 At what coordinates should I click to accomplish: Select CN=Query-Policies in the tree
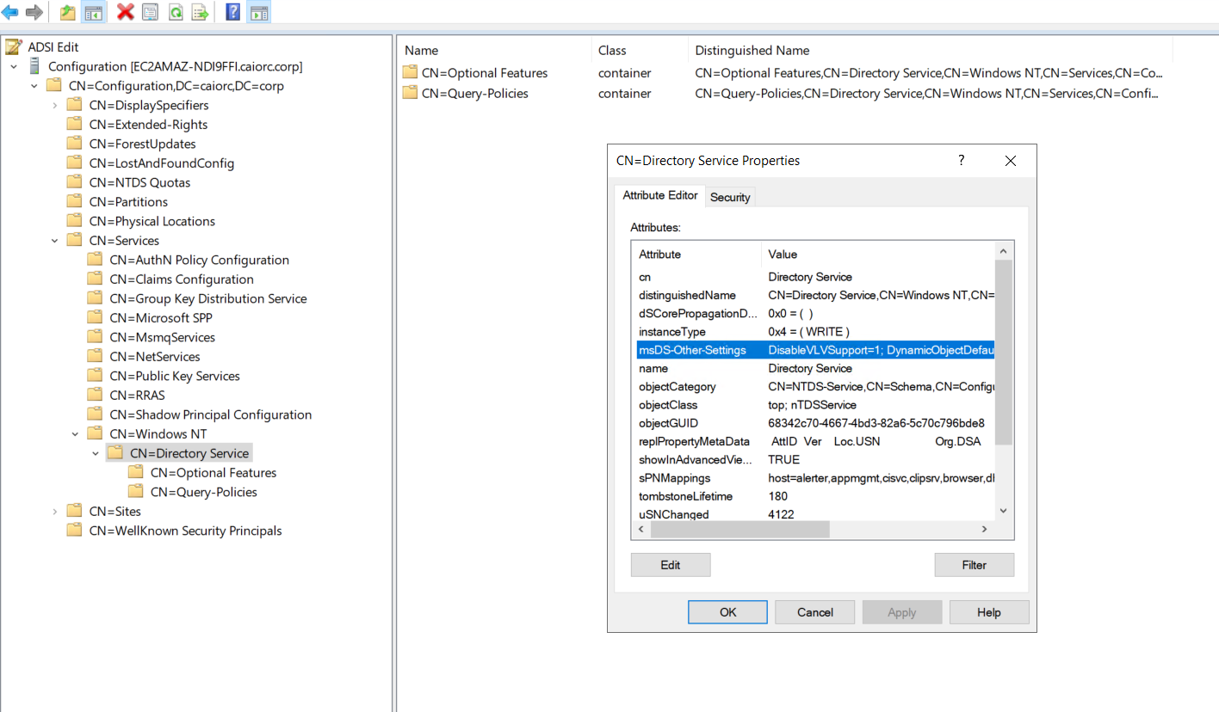pyautogui.click(x=203, y=492)
